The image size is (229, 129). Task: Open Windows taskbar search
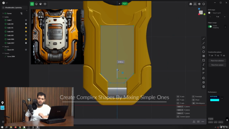pos(6,128)
